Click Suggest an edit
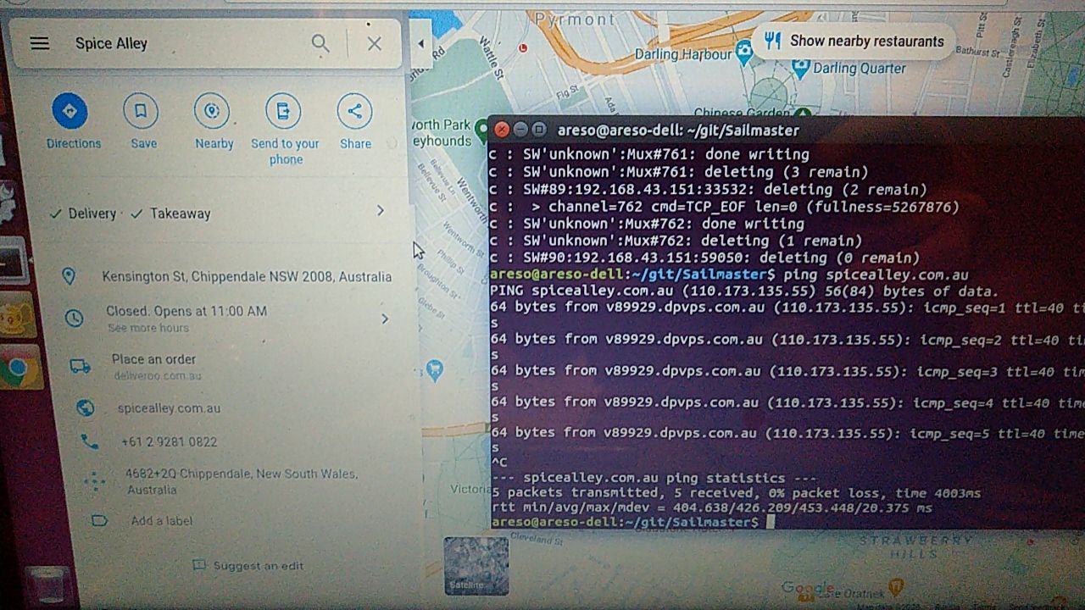This screenshot has height=610, width=1085. click(x=258, y=566)
